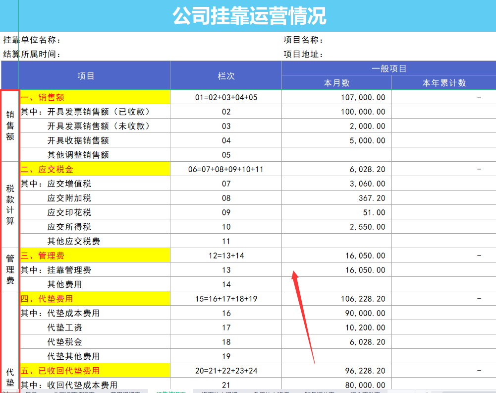Screen dimensions: 496x393
Task: Click the 管理费 sidebar label cell
Action: tap(9, 269)
